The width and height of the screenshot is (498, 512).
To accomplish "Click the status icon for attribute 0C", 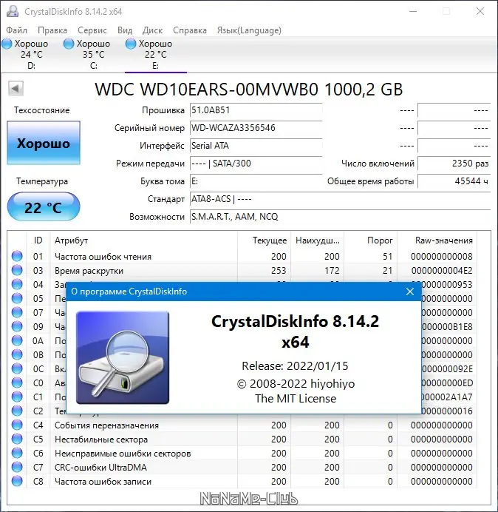I will 17,368.
